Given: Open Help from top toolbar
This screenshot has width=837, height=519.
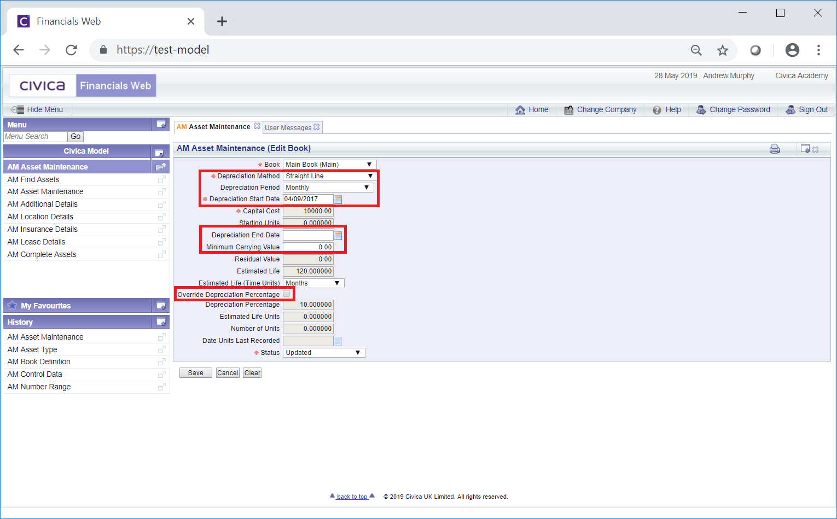Looking at the screenshot, I should (666, 109).
